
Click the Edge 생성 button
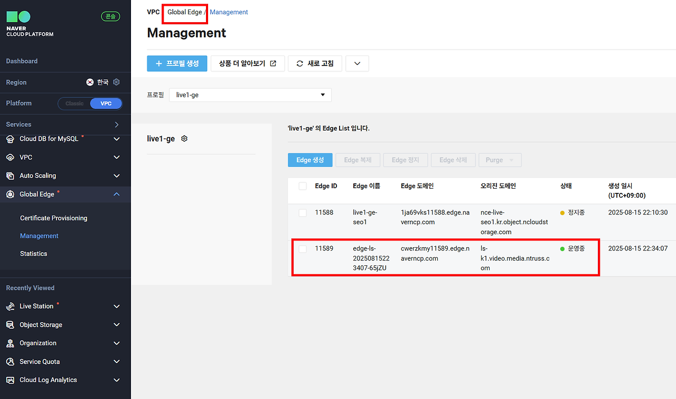point(310,160)
